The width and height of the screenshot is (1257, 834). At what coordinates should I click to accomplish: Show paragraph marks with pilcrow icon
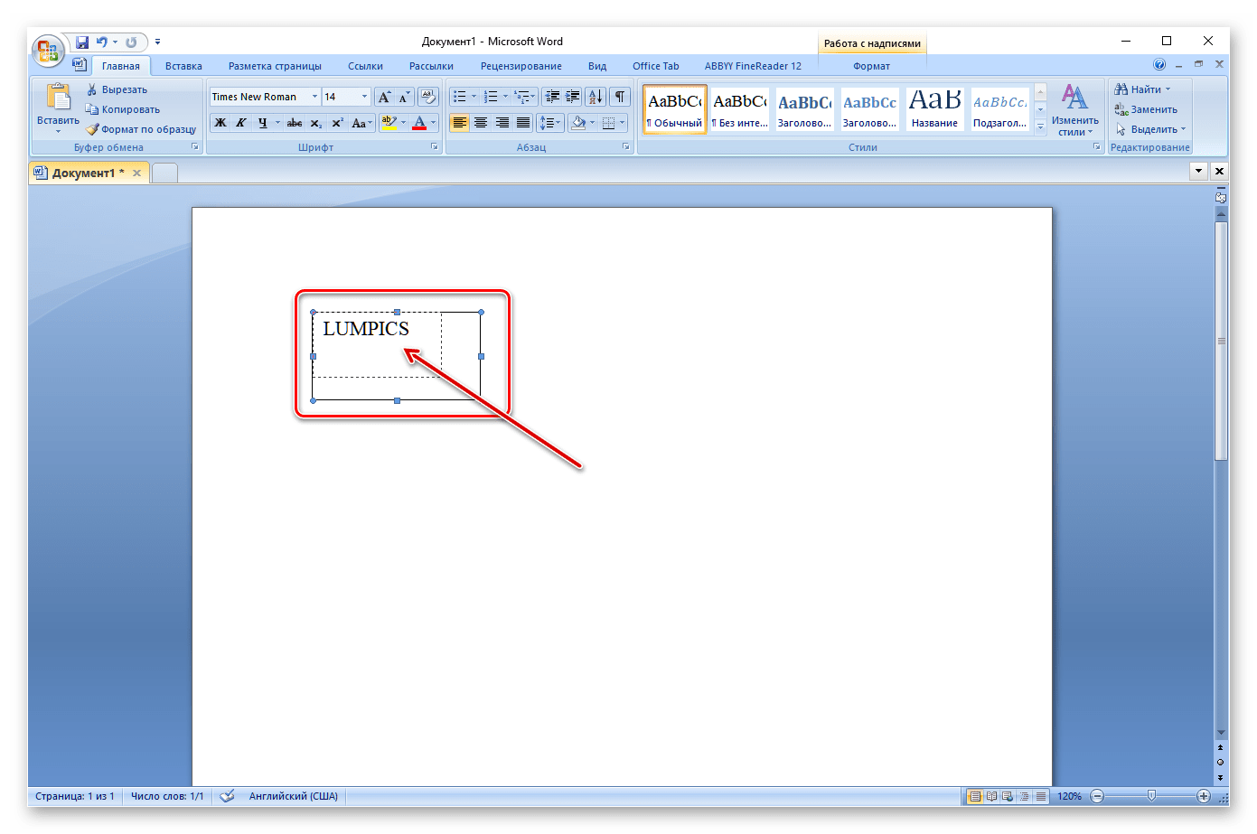[x=619, y=97]
